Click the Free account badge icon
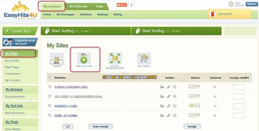This screenshot has height=131, width=259. point(231,4)
